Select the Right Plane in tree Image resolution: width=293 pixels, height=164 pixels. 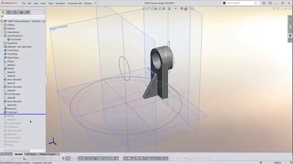coord(13,58)
